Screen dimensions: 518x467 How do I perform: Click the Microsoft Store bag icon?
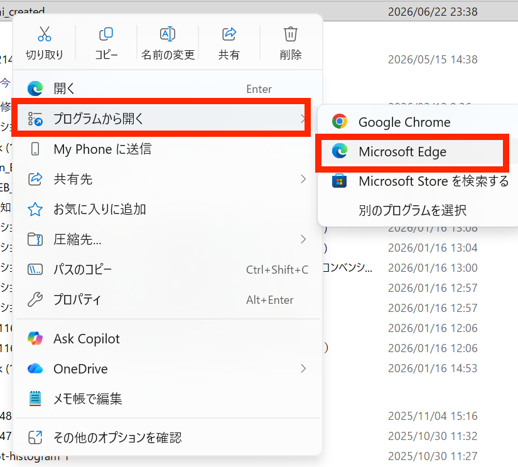pyautogui.click(x=339, y=181)
